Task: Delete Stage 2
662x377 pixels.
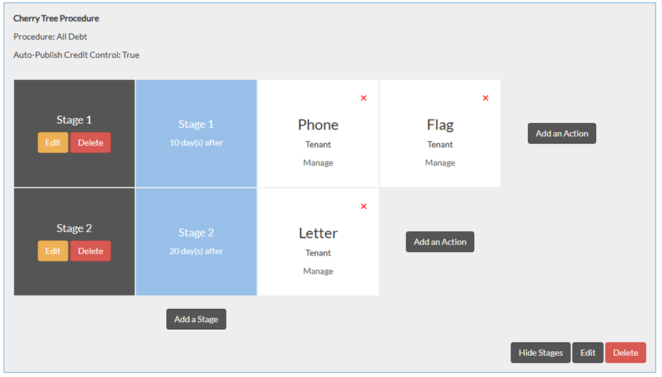Action: (90, 251)
